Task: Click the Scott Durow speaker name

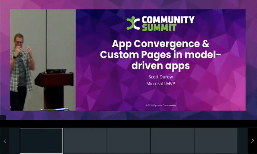Action: 161,77
